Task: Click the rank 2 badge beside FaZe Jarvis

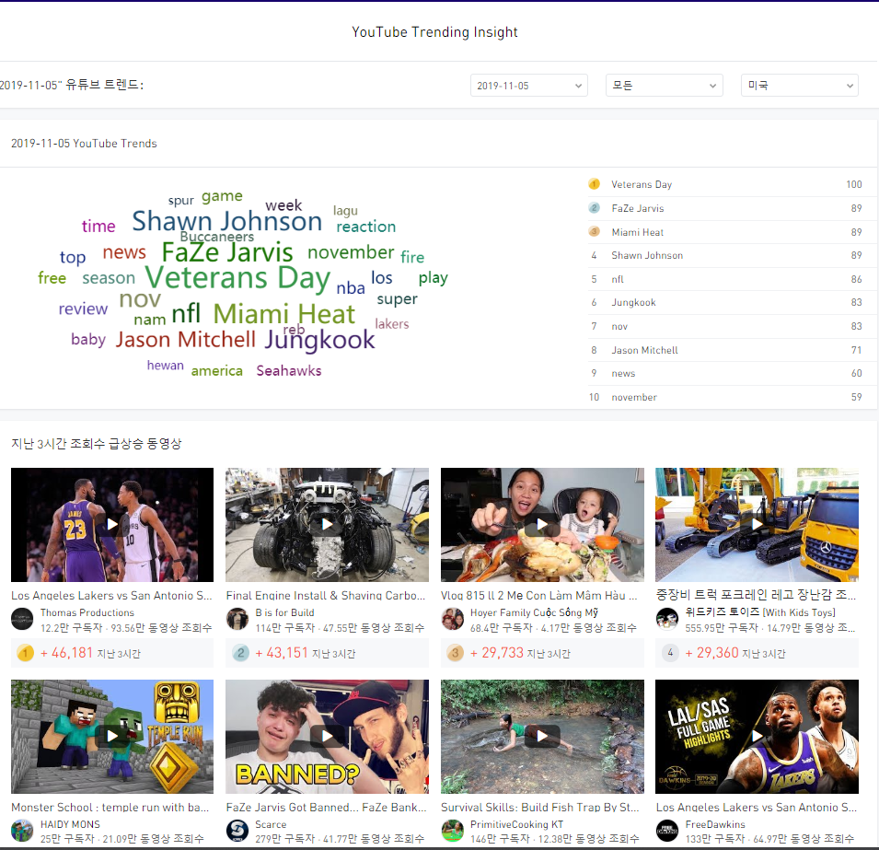Action: click(x=595, y=208)
